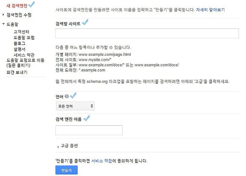This screenshot has width=246, height=176.
Task: Open the 서비스 약관 link above 만들기
Action: 102,161
